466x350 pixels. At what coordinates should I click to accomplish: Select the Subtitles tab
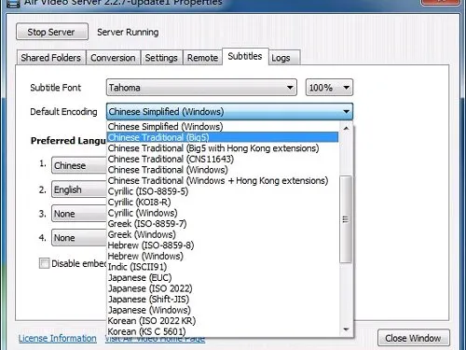point(245,56)
